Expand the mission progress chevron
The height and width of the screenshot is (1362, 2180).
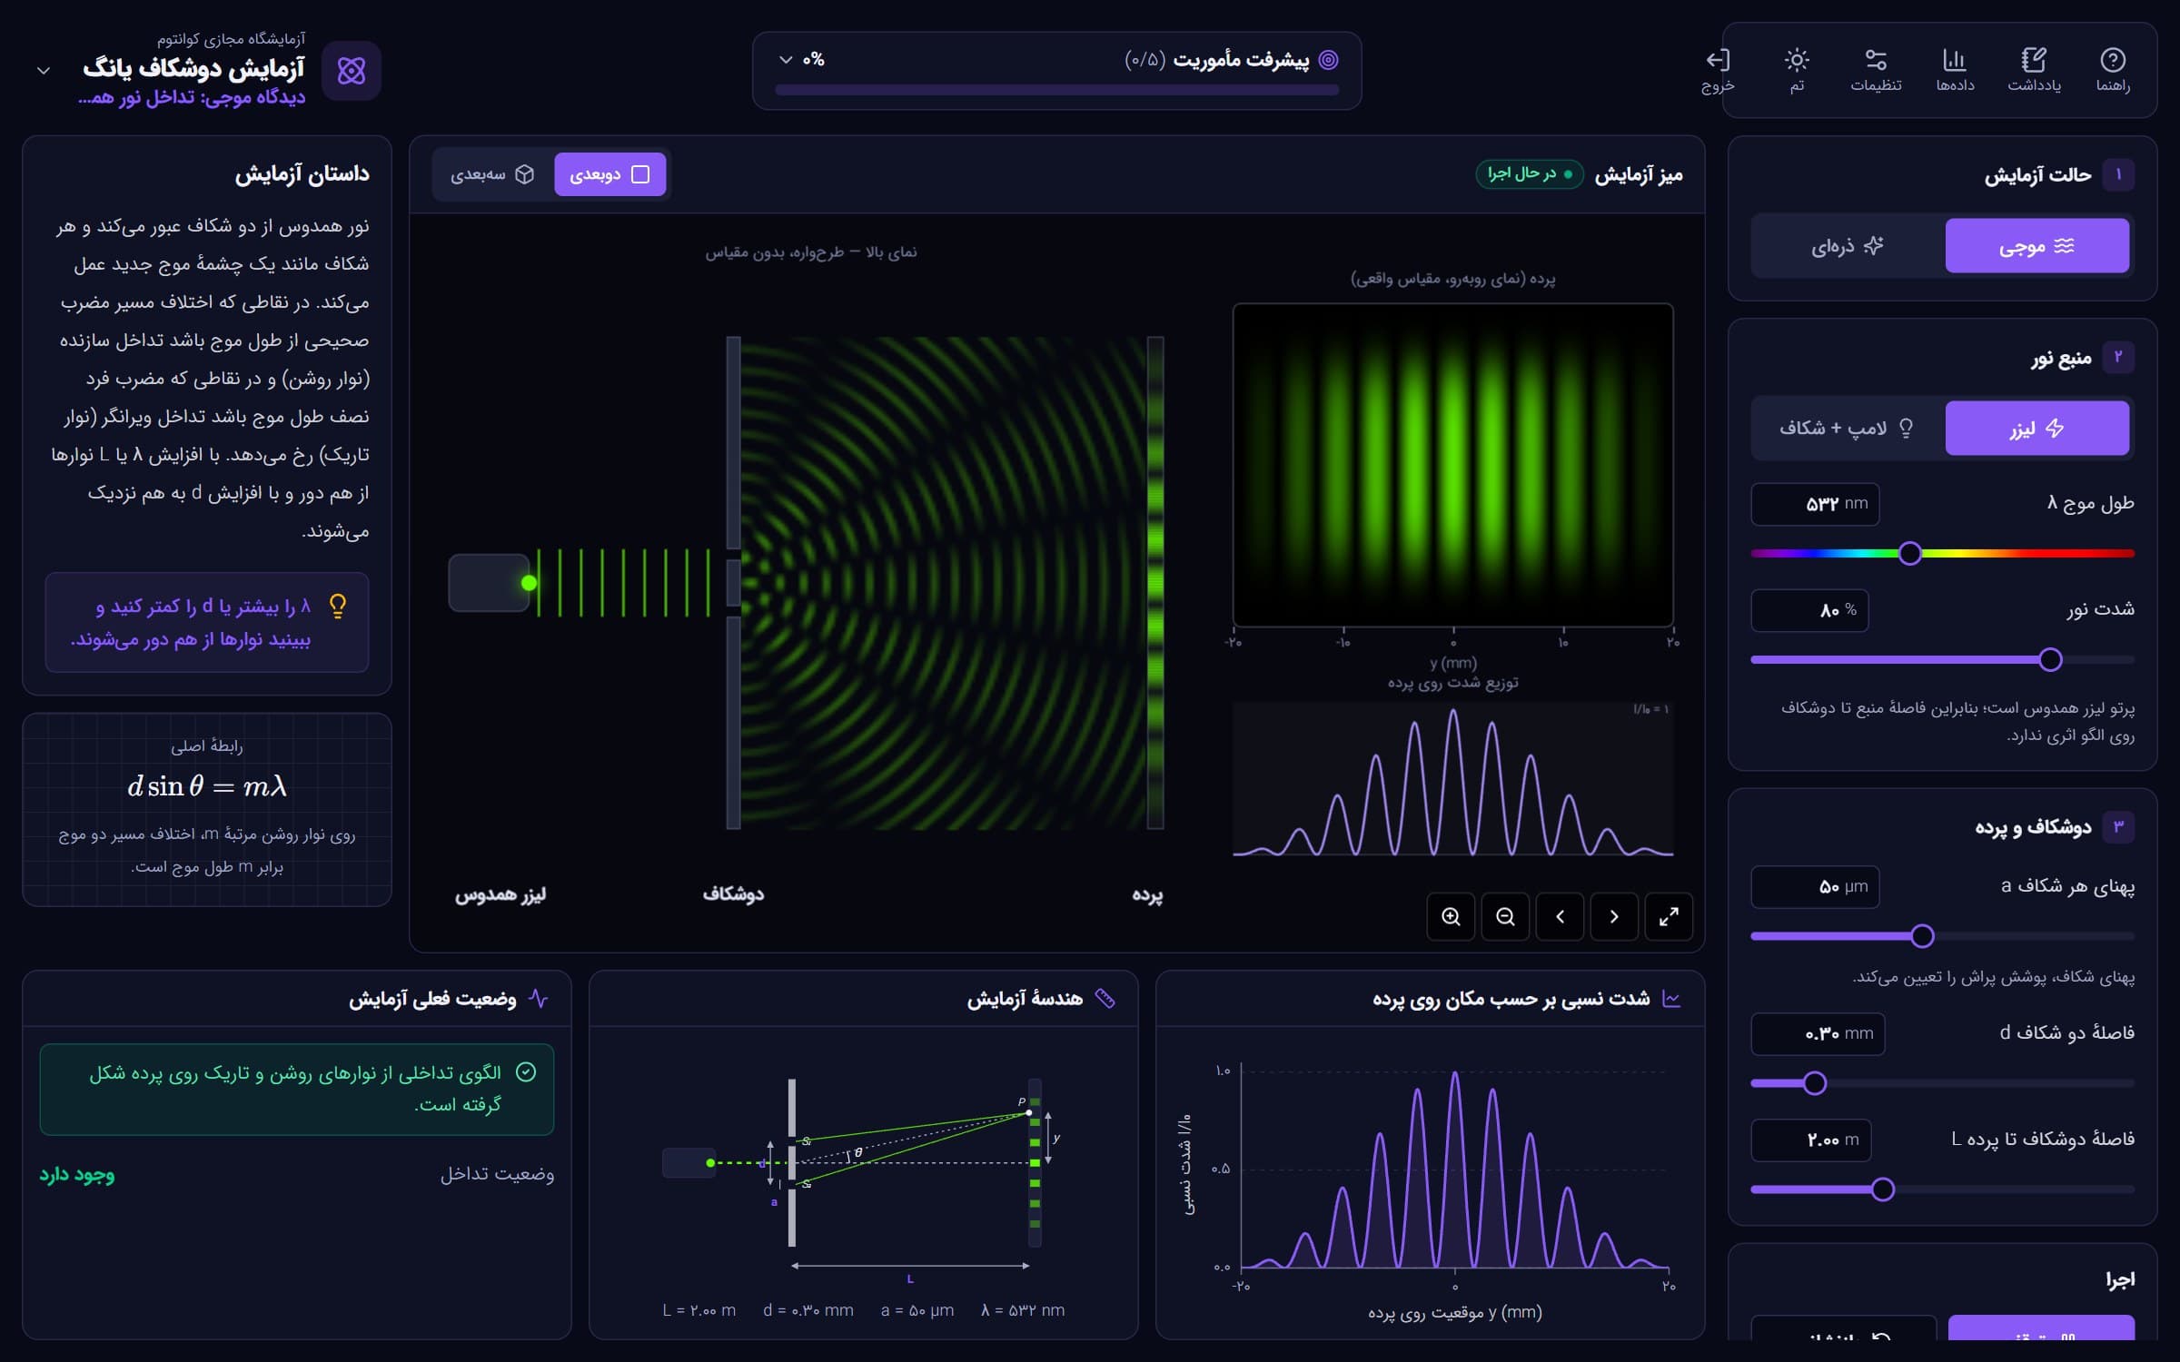(x=786, y=60)
